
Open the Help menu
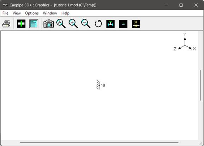point(65,13)
